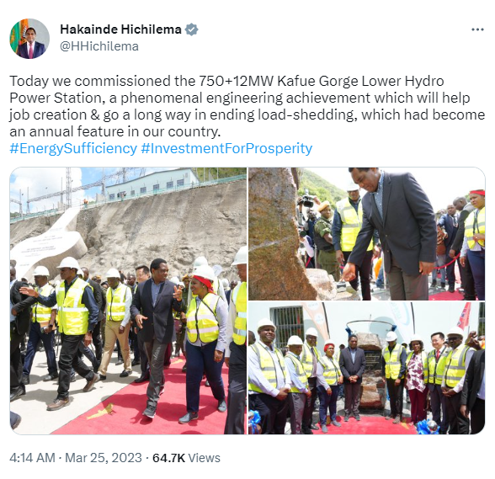
Task: View the group photo in hard hats
Action: point(367,368)
